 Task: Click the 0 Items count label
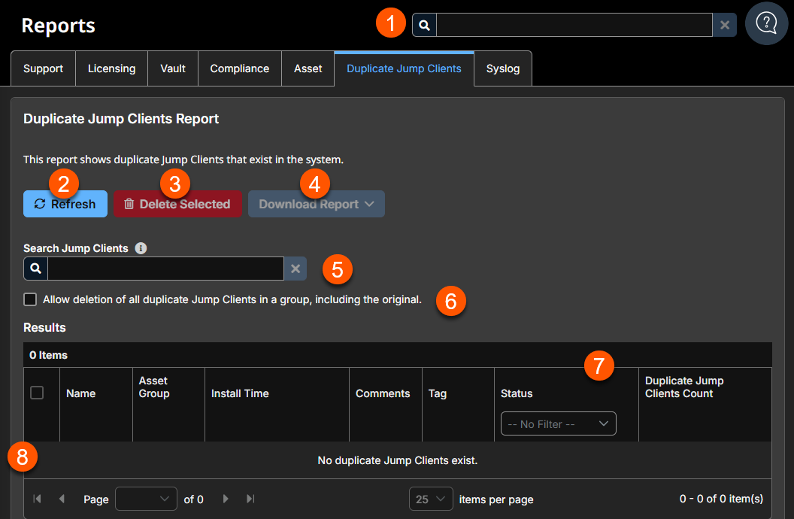[x=49, y=355]
